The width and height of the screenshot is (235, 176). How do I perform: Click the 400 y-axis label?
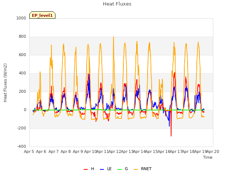pyautogui.click(x=22, y=73)
